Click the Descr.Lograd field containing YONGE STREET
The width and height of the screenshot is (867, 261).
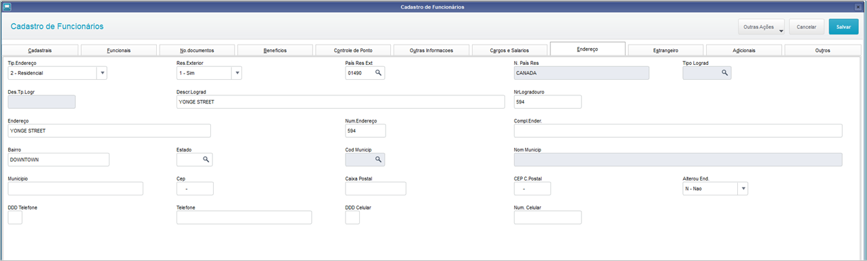340,101
